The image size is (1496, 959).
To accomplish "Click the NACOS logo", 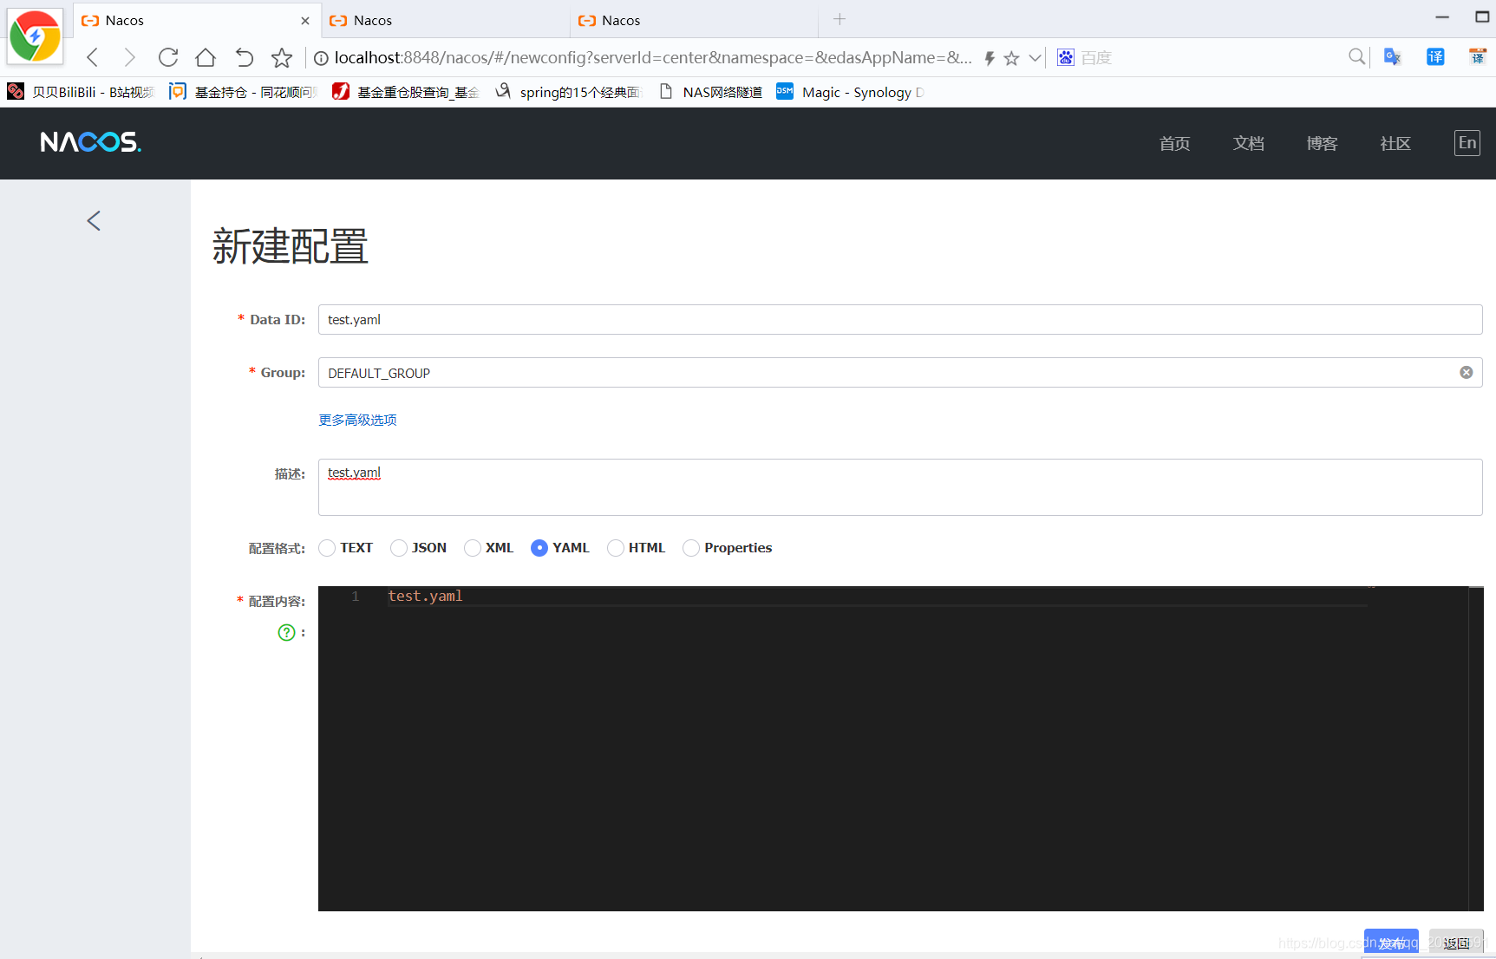I will (90, 142).
